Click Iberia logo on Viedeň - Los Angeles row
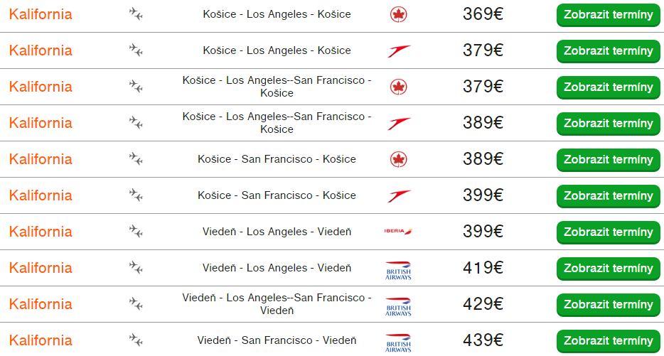664x356 pixels. click(398, 231)
